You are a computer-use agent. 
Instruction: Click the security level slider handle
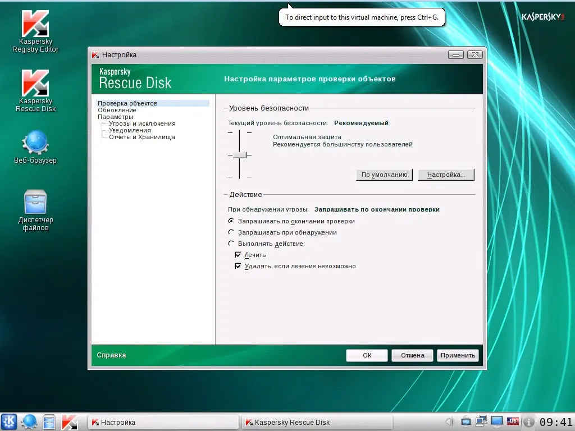click(239, 155)
